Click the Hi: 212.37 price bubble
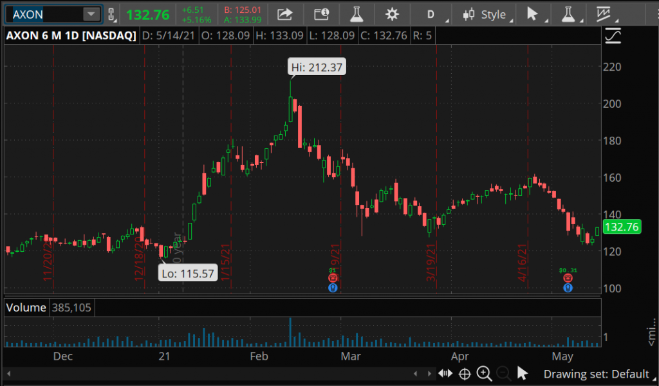Screen dimensions: 659x386 317,67
